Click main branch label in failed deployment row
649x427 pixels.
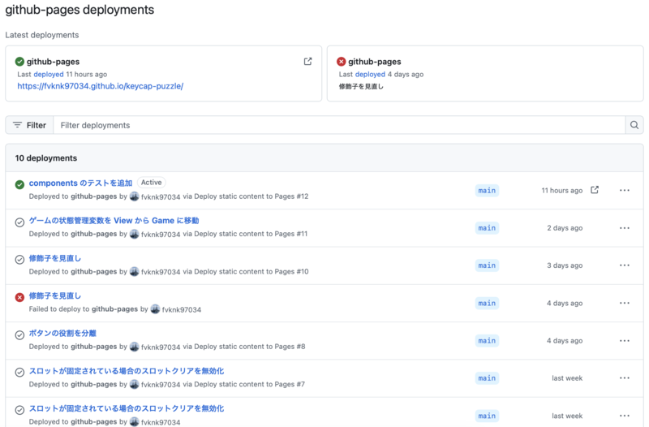click(x=487, y=303)
